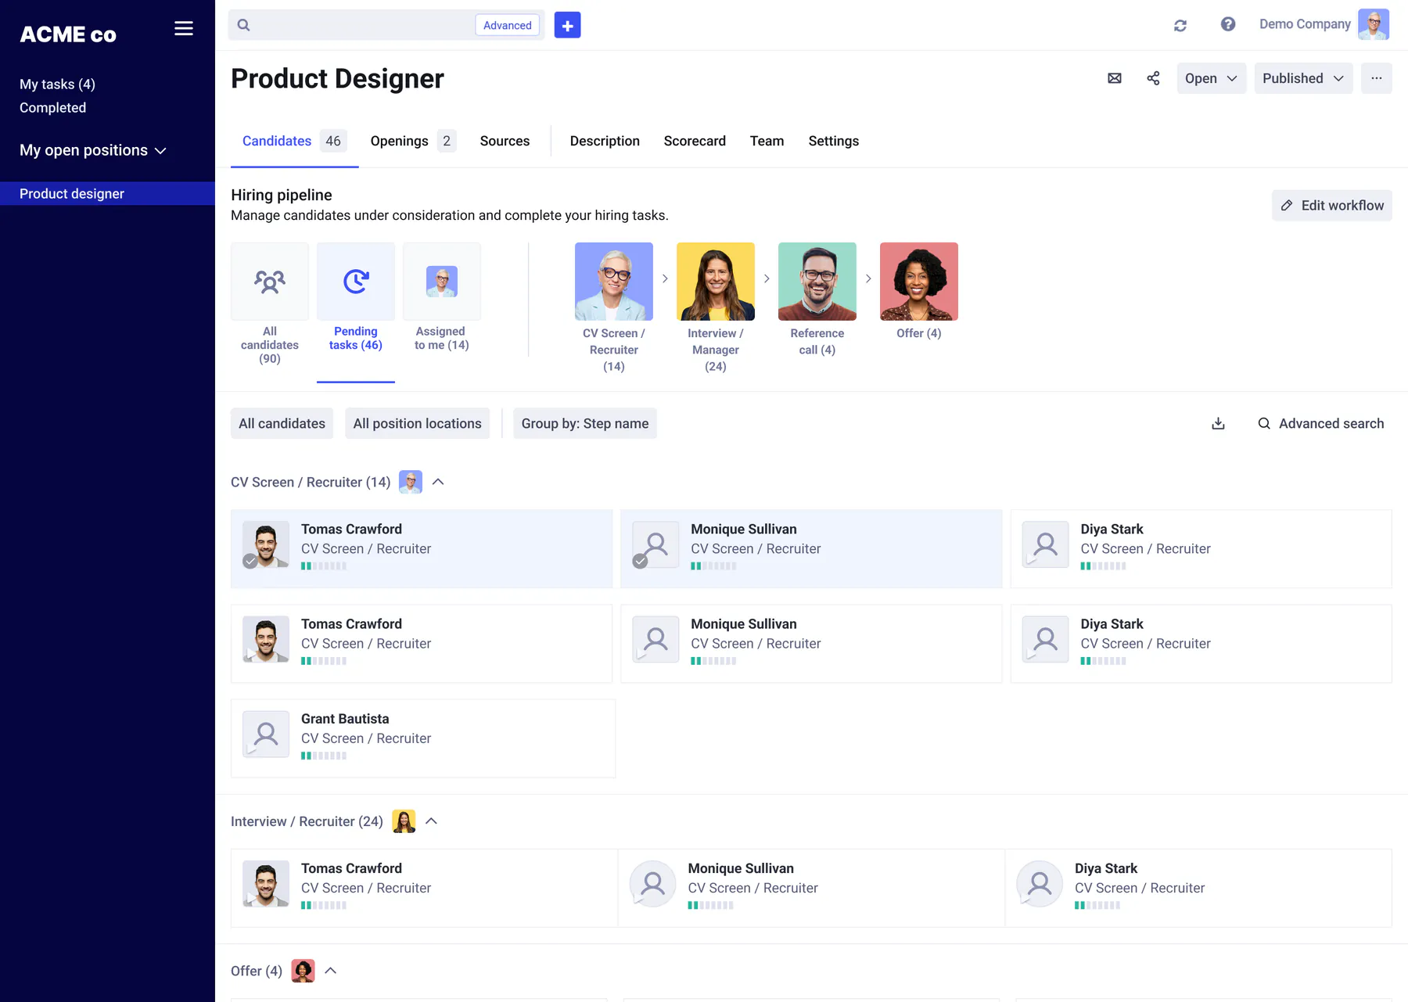
Task: Open the three-dots more options button
Action: pyautogui.click(x=1376, y=78)
